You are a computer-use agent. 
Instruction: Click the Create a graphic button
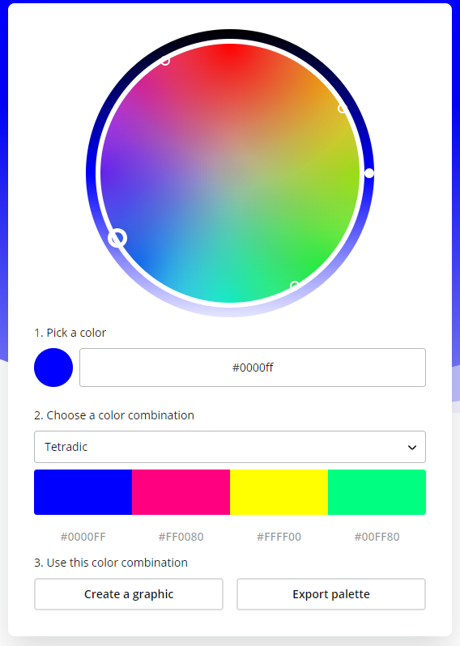point(129,594)
